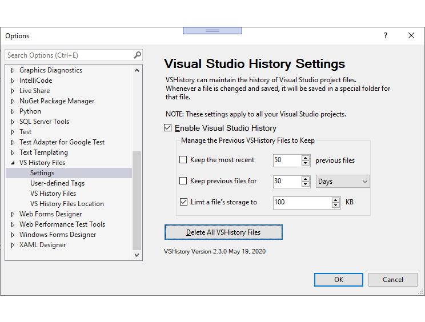The height and width of the screenshot is (322, 425).
Task: Check Keep the most recent option
Action: (183, 159)
